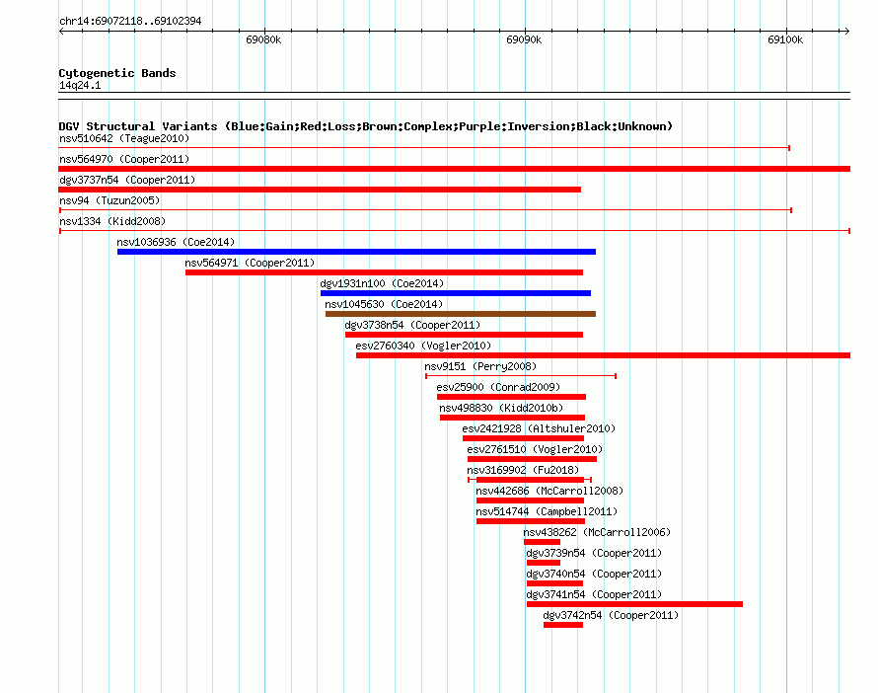The image size is (878, 693).
Task: Select nsv442686 (McCarroll2008) label
Action: tap(549, 491)
